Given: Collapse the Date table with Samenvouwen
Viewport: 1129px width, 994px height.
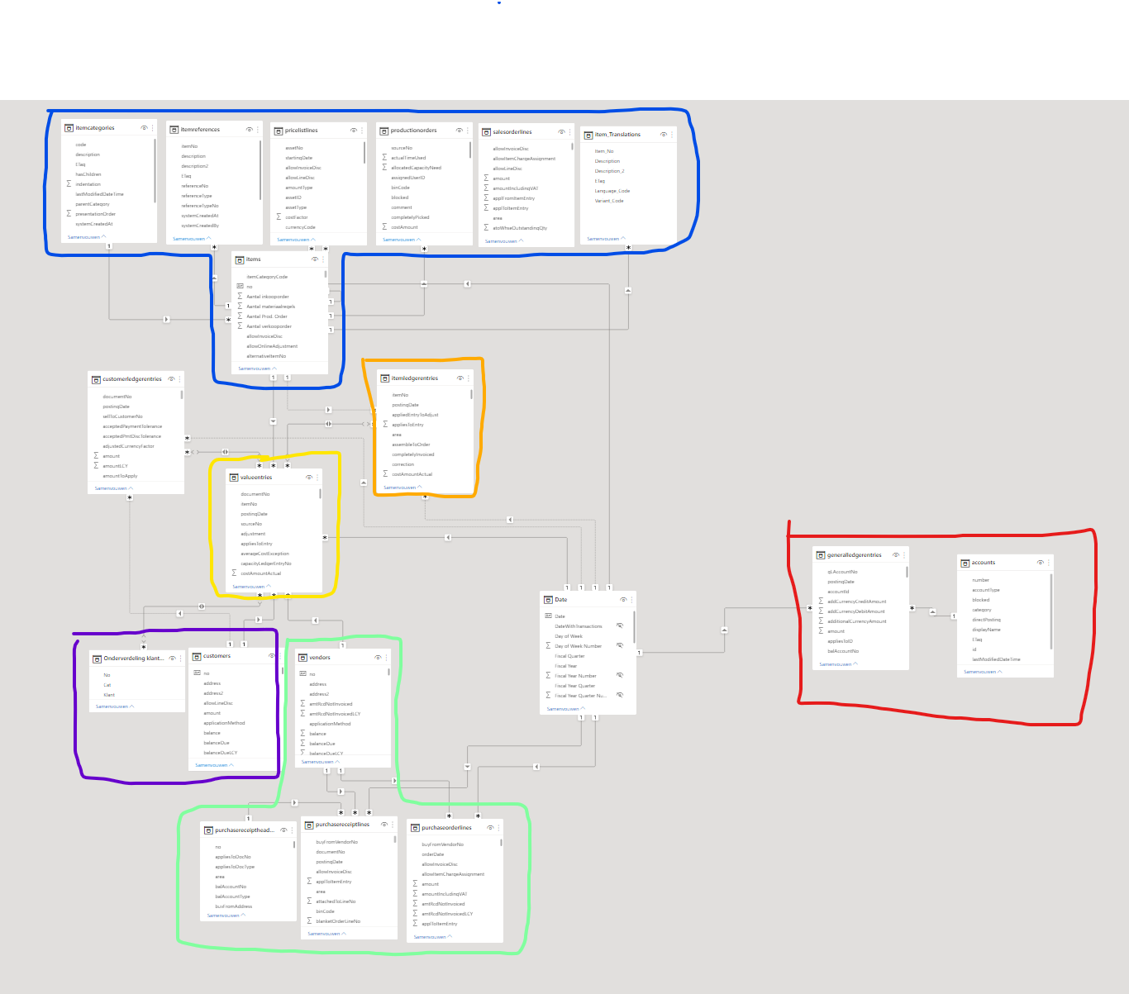Looking at the screenshot, I should pos(565,709).
